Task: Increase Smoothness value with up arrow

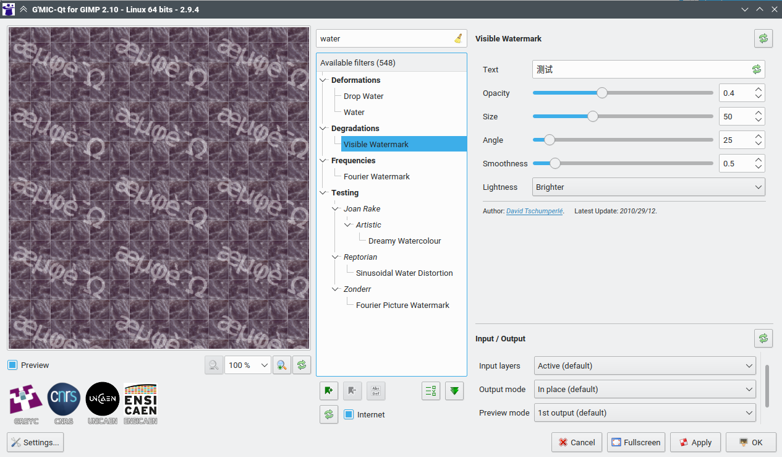Action: pyautogui.click(x=759, y=160)
